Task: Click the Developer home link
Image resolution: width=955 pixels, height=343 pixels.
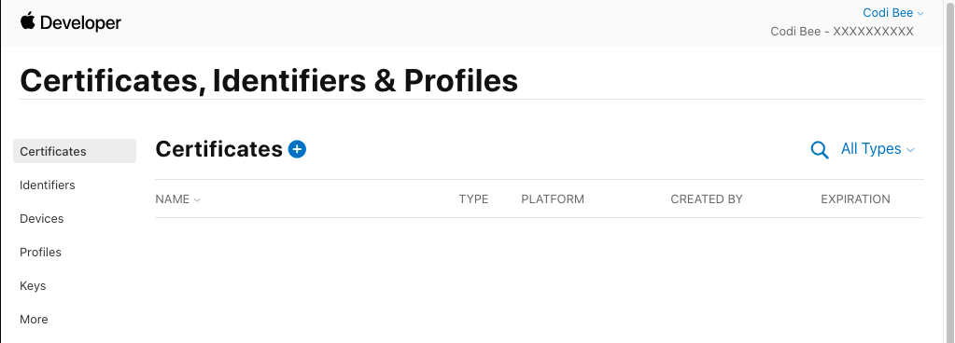Action: (x=80, y=22)
